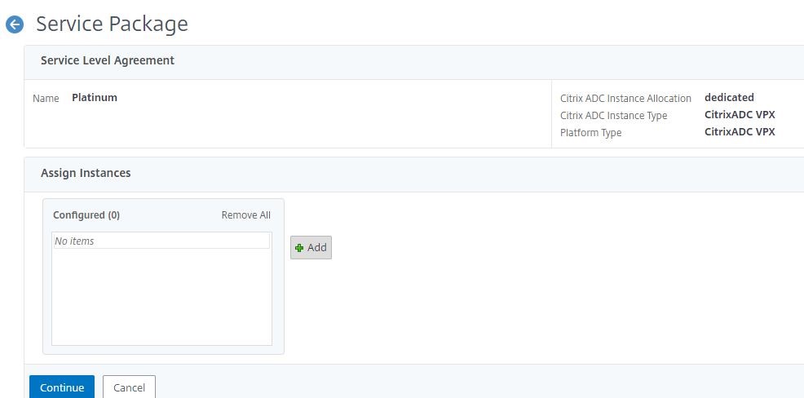The width and height of the screenshot is (804, 398).
Task: Click the Citrix ADC Instance Type label
Action: (x=614, y=115)
